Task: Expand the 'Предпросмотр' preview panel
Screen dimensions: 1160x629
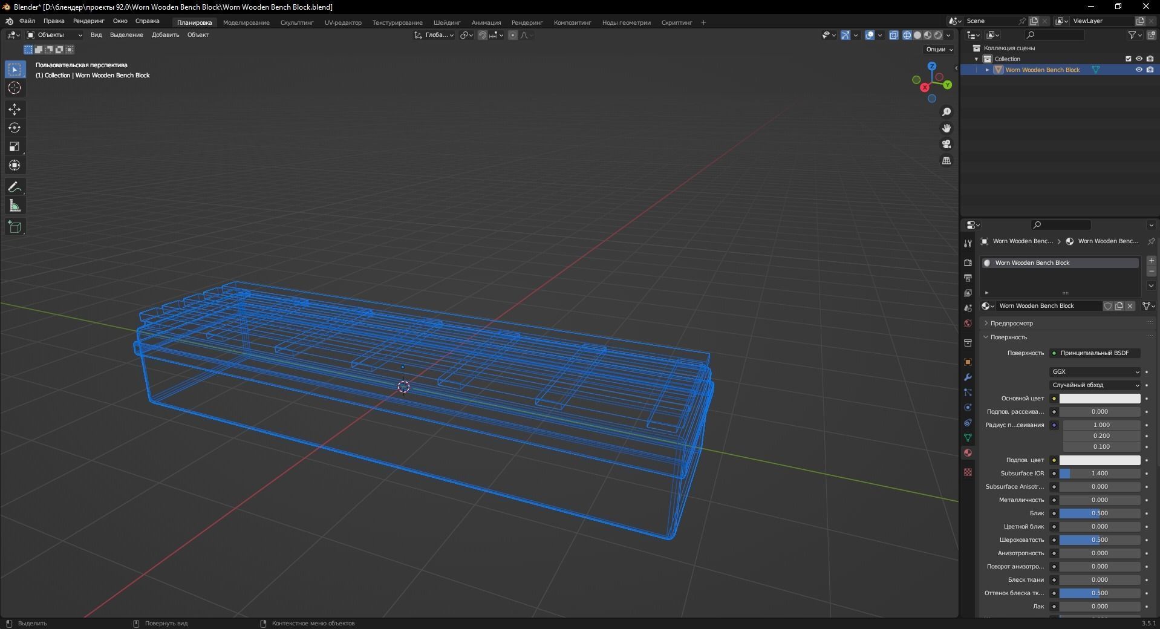Action: [x=1011, y=323]
